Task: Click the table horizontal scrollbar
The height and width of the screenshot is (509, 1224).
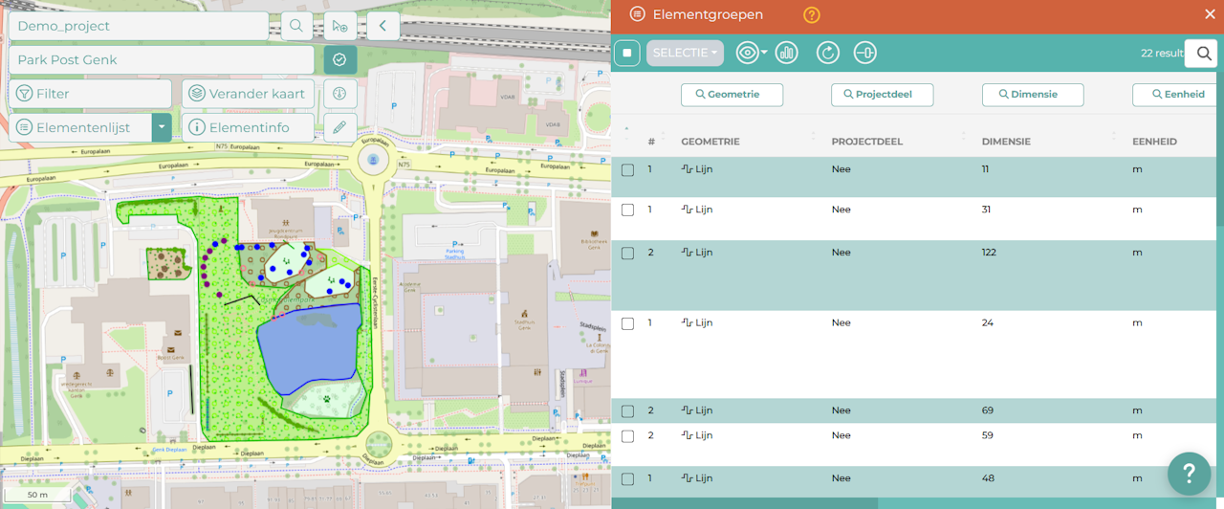Action: (744, 503)
